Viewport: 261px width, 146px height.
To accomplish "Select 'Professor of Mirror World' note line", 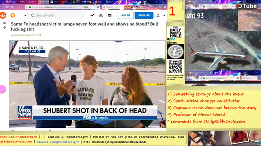I will tap(196, 114).
